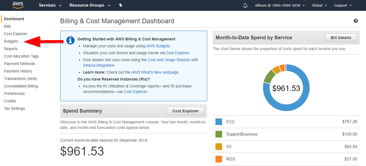366x166 pixels.
Task: Open Consolidated Billing in the sidebar
Action: click(x=21, y=86)
